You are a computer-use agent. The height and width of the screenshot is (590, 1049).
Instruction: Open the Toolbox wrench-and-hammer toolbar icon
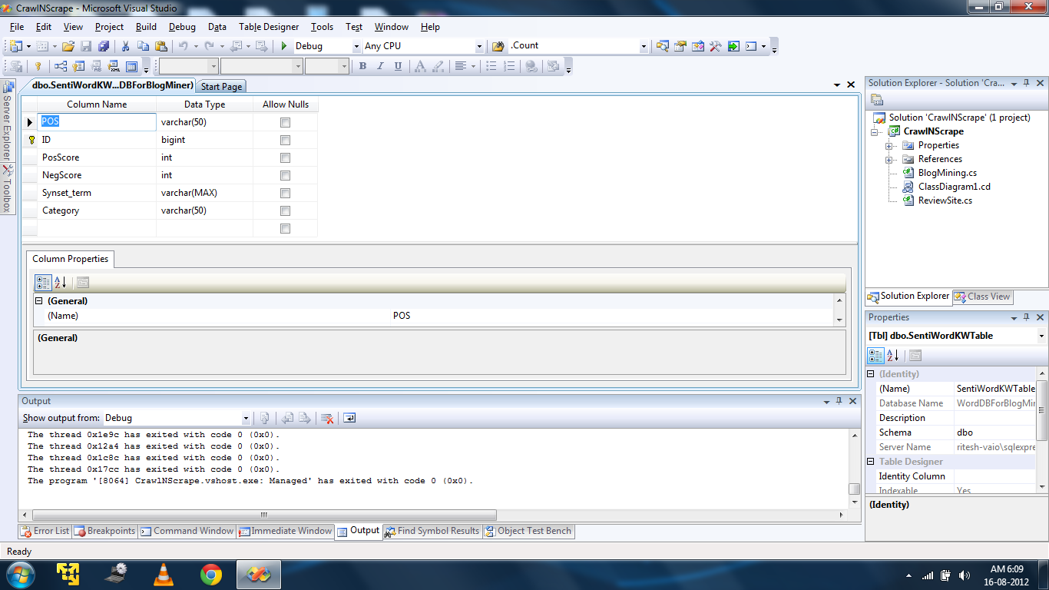point(715,46)
